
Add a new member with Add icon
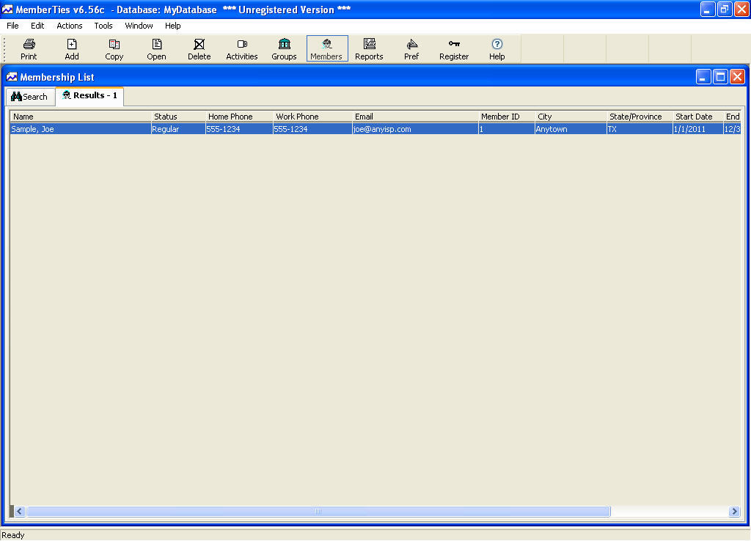(71, 49)
